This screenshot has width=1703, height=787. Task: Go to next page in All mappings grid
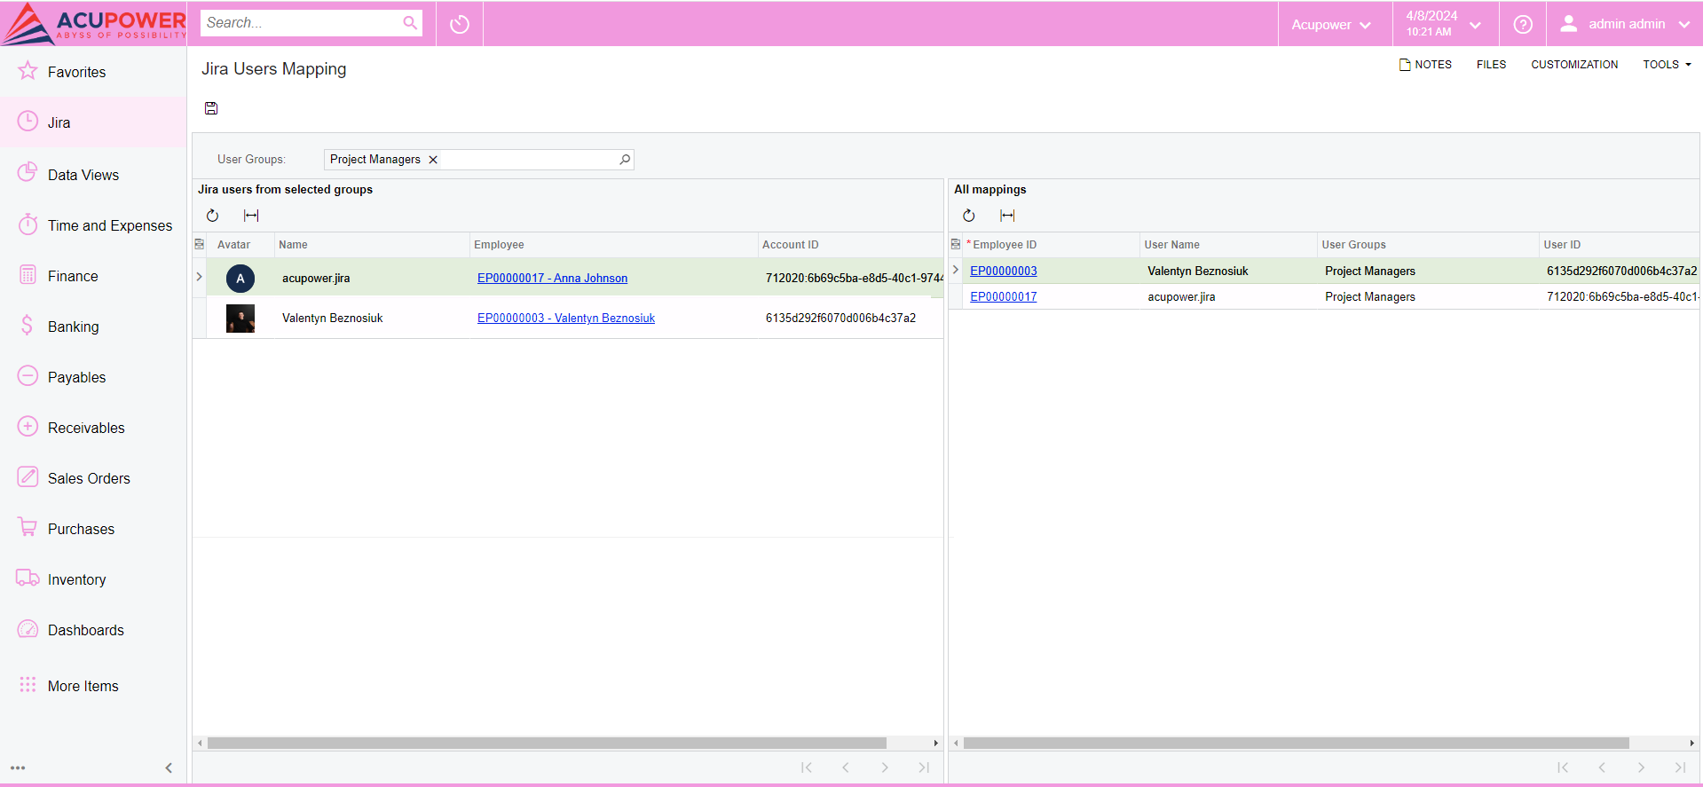click(x=1641, y=767)
